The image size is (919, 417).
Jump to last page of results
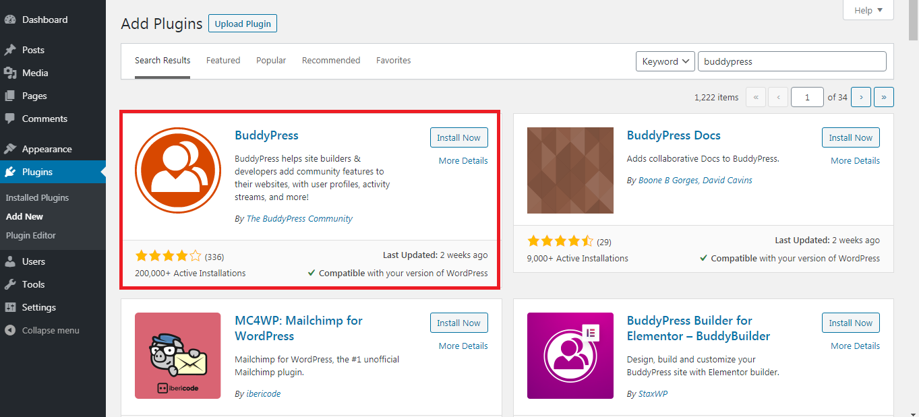tap(884, 97)
